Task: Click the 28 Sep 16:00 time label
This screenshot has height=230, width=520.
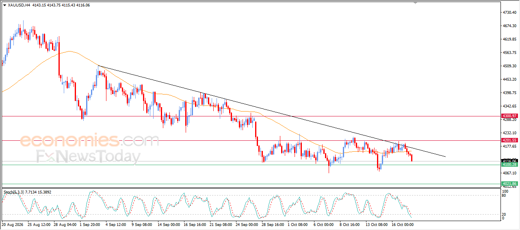Action: tap(273, 224)
